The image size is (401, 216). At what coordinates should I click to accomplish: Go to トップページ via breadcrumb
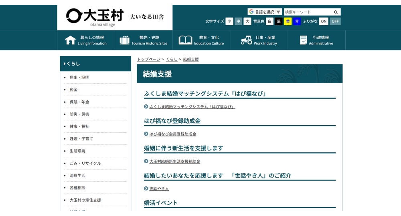[x=148, y=59]
